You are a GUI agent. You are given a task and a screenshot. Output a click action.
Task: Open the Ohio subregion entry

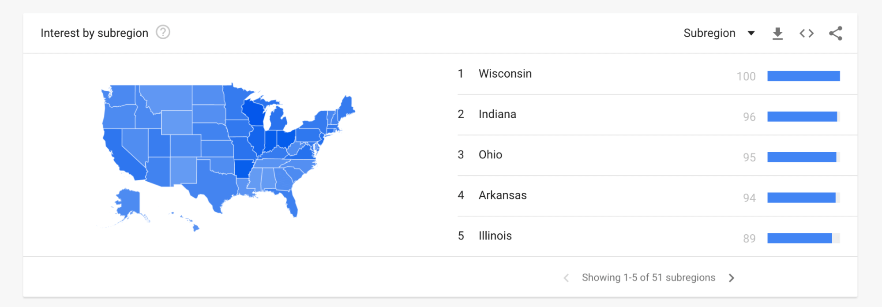click(x=490, y=155)
